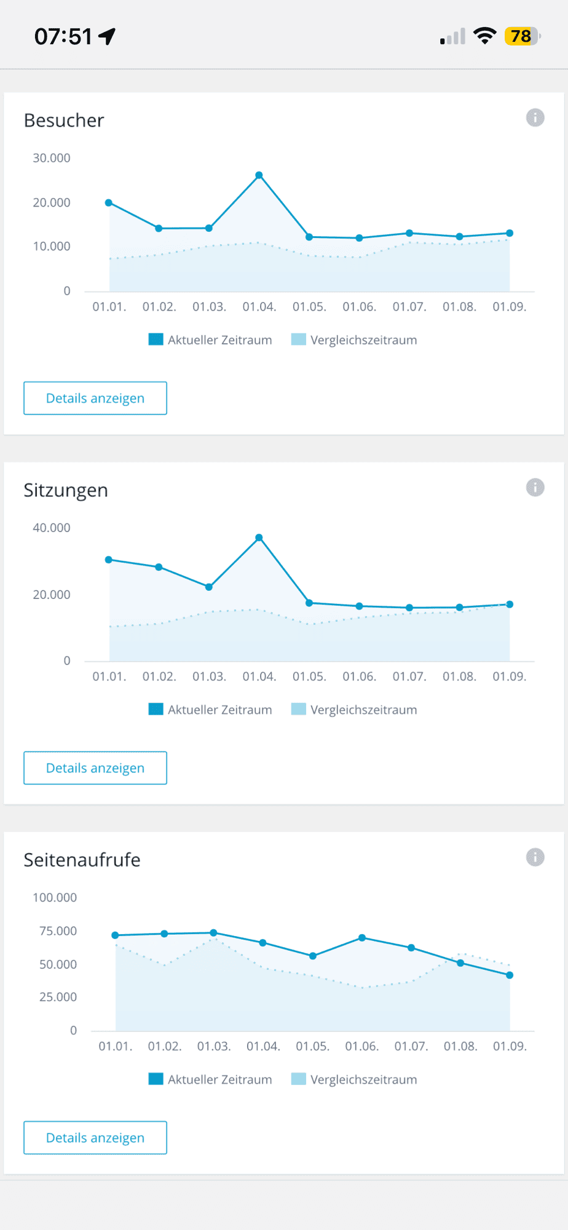Click the dark blue legend swatch for Seitenaufrufe

155,1079
